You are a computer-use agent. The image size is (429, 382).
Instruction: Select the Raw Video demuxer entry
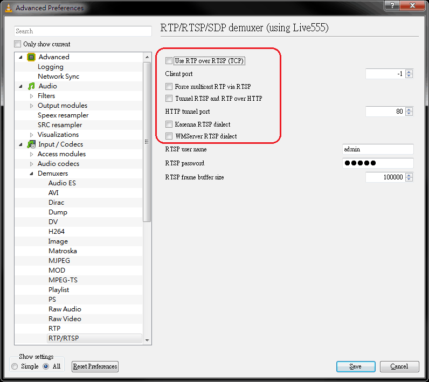[65, 318]
